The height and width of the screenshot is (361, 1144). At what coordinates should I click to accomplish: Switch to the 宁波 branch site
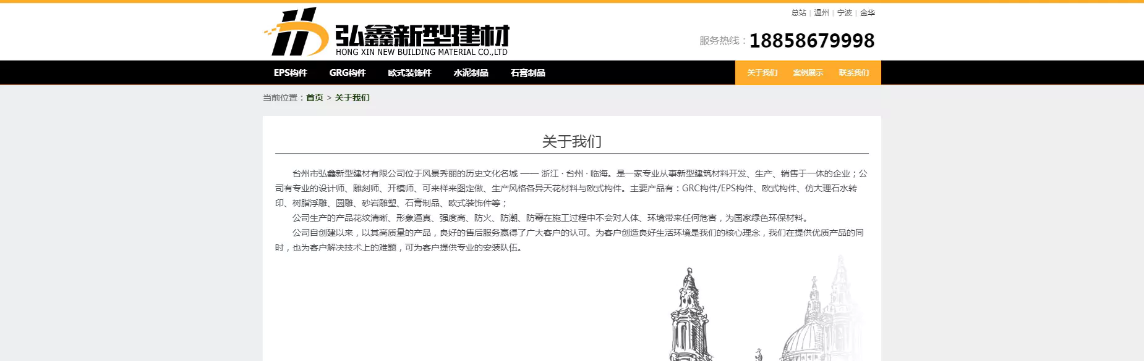(845, 13)
